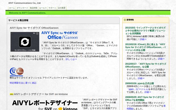Image resolution: width=176 pixels, height=110 pixels.
Task: Click the AIVY Sync for サイボウズ Office/Garoon section heading
Action: click(x=34, y=28)
